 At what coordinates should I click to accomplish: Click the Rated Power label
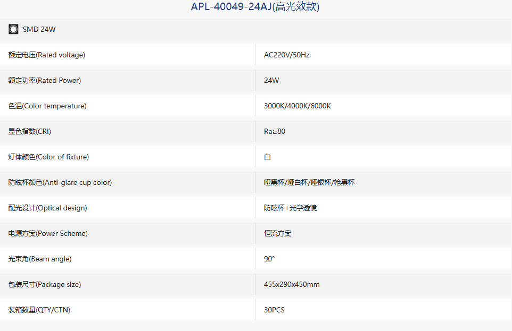[x=45, y=80]
